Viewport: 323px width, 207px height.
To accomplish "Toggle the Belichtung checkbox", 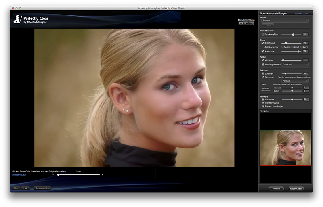I will click(262, 43).
